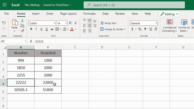Switch to the Review tab

click(x=120, y=14)
